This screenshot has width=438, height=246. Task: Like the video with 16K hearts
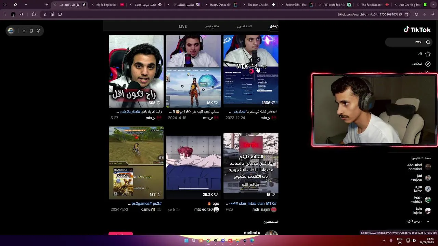pyautogui.click(x=216, y=103)
